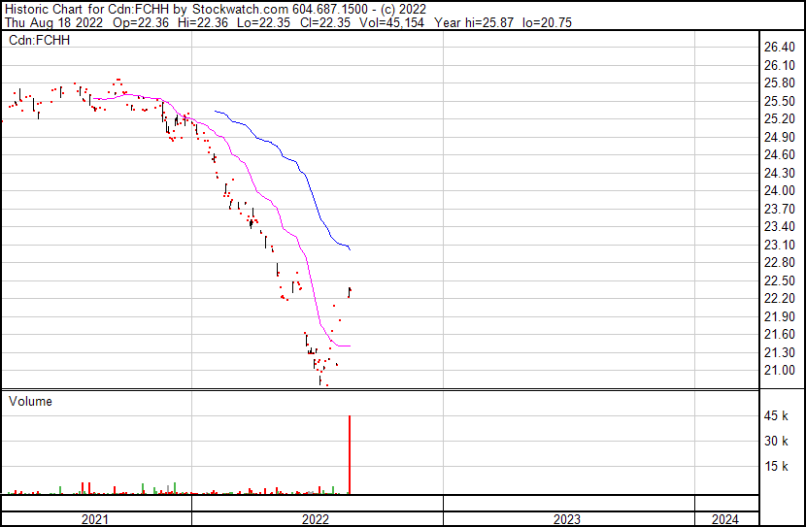Select the 2021 year label on timeline

pyautogui.click(x=94, y=519)
